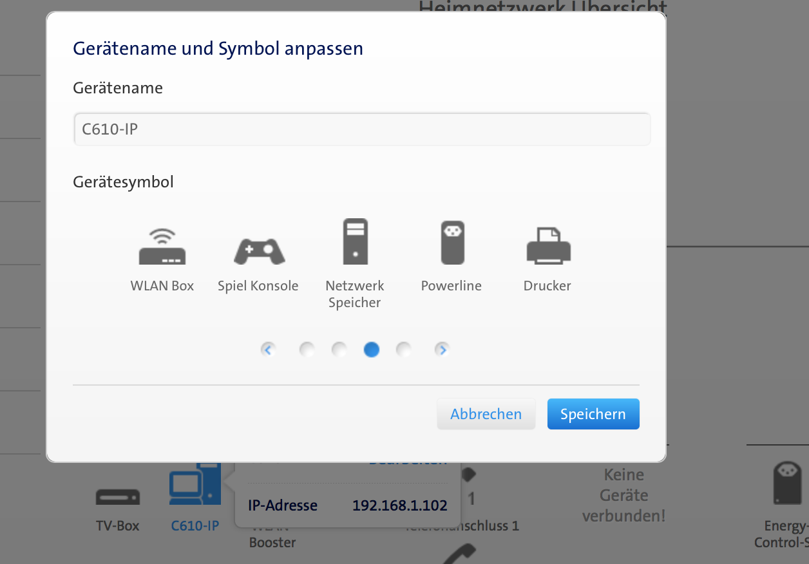
Task: Choose the Spiel Konsole gamepad icon
Action: 258,250
